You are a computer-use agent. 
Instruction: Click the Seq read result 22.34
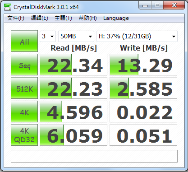tap(73, 65)
